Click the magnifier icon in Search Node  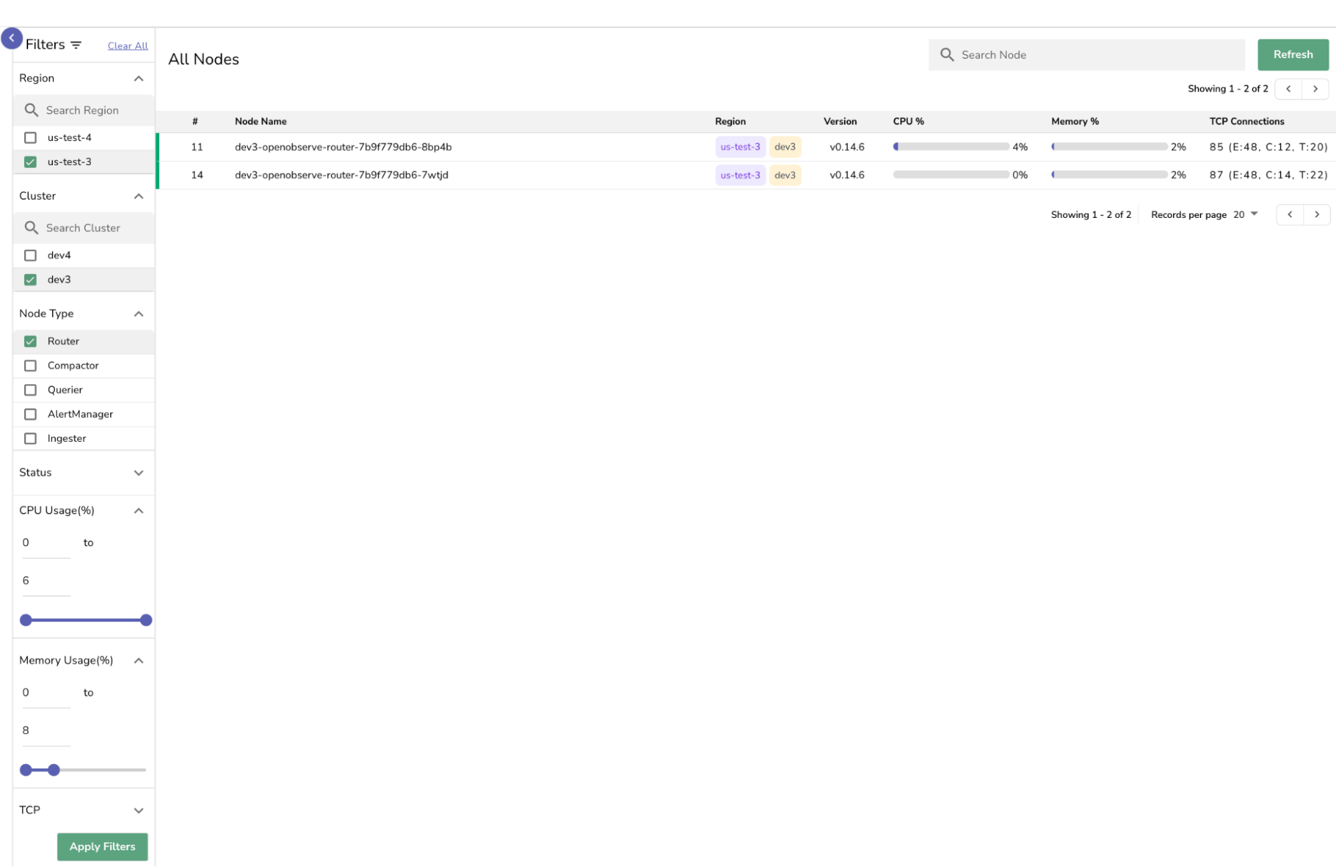tap(947, 55)
